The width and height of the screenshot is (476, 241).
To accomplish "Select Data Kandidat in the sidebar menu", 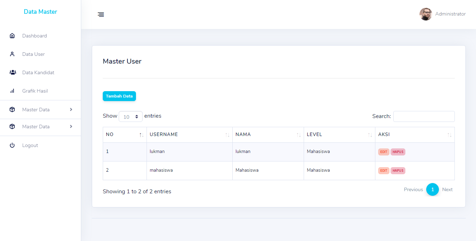I will [38, 72].
